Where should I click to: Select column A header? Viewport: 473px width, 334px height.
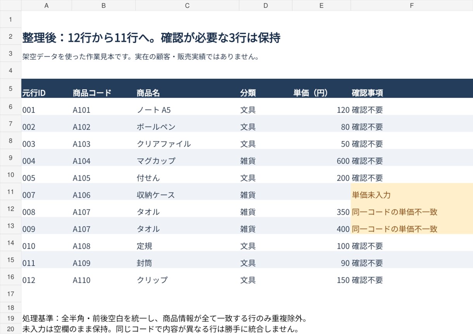point(47,5)
